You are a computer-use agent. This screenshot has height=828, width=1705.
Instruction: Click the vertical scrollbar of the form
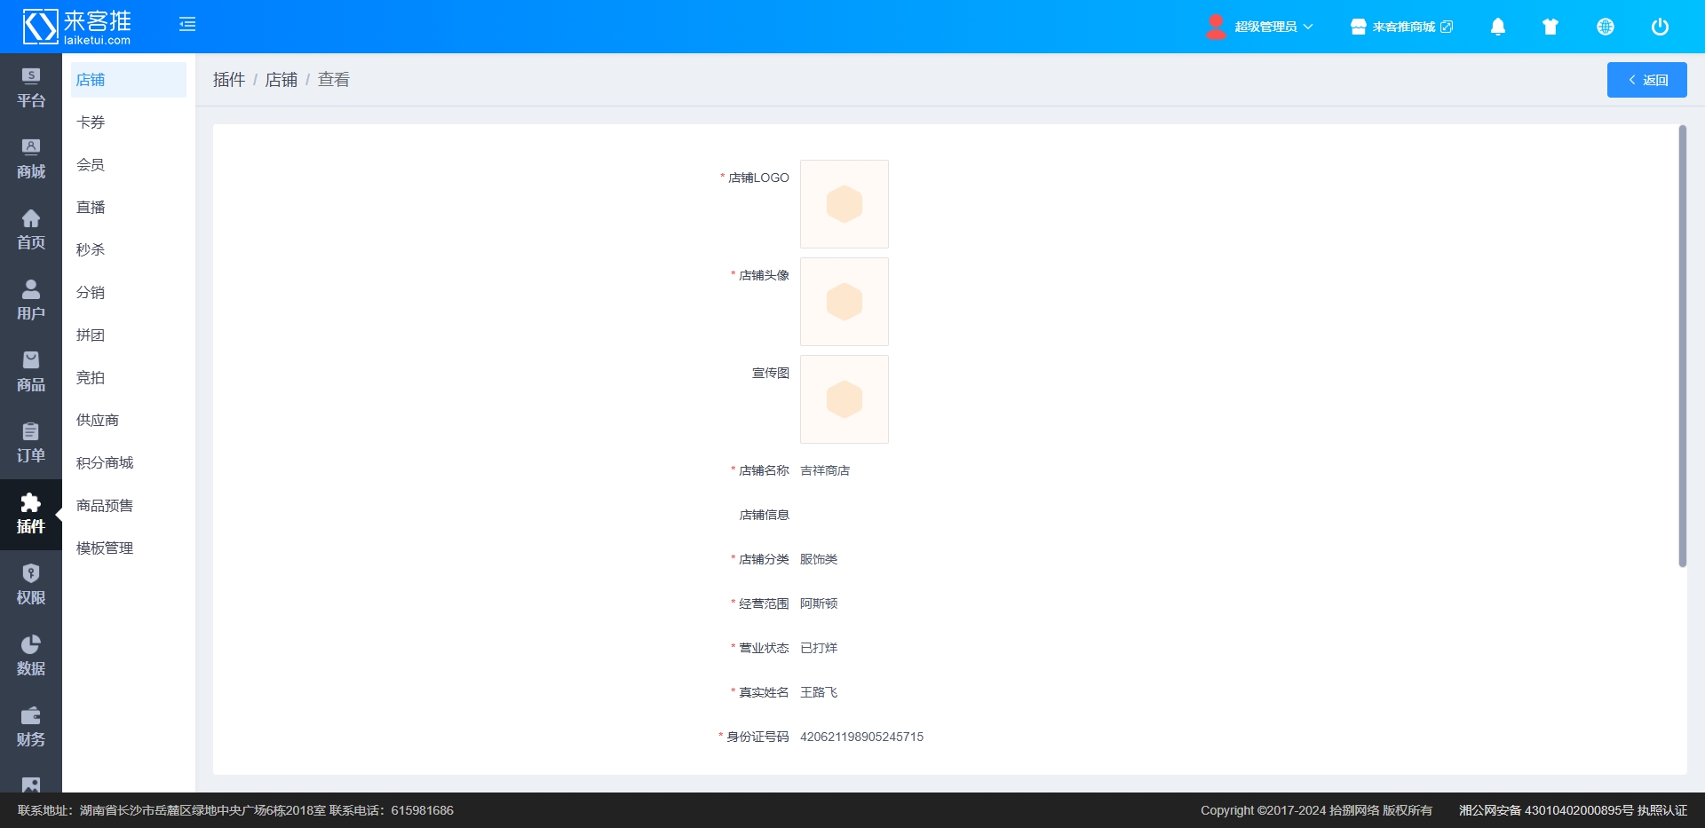(1682, 346)
